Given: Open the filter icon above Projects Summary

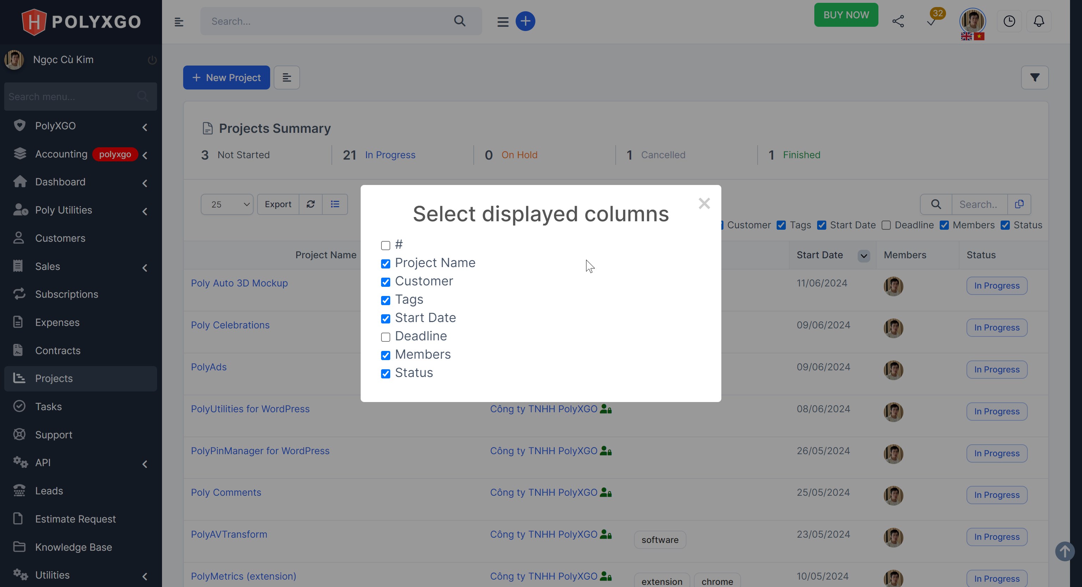Looking at the screenshot, I should coord(1035,77).
